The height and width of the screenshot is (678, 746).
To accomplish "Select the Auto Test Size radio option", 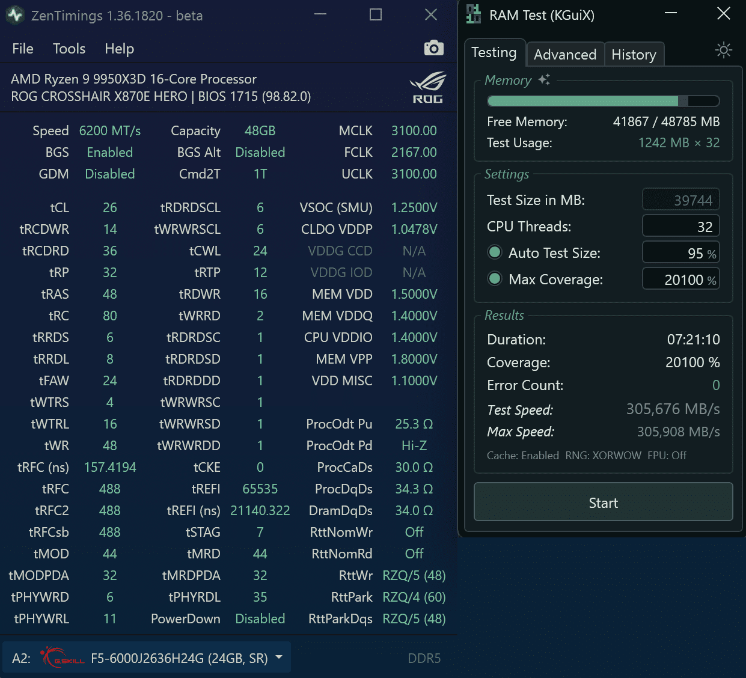I will (495, 252).
